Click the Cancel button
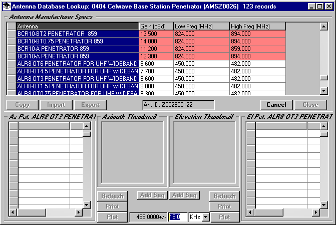The height and width of the screenshot is (225, 336). click(x=276, y=105)
